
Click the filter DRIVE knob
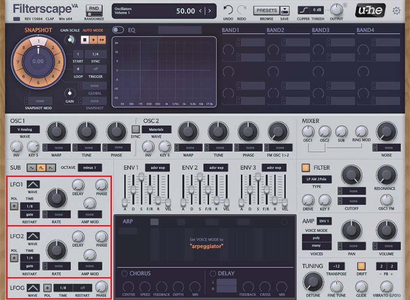308,200
